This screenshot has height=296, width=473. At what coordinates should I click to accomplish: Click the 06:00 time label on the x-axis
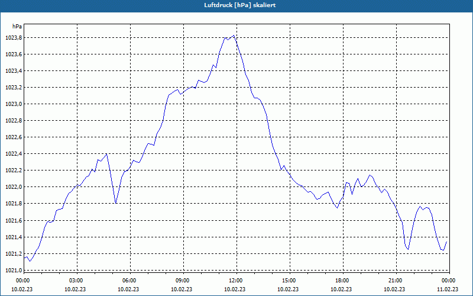pos(130,281)
